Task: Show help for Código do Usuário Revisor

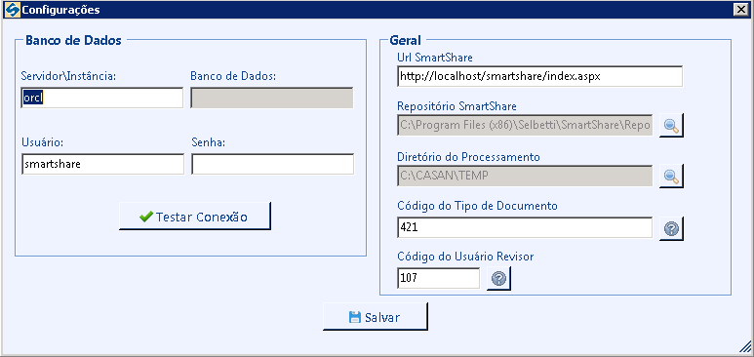Action: (x=498, y=279)
